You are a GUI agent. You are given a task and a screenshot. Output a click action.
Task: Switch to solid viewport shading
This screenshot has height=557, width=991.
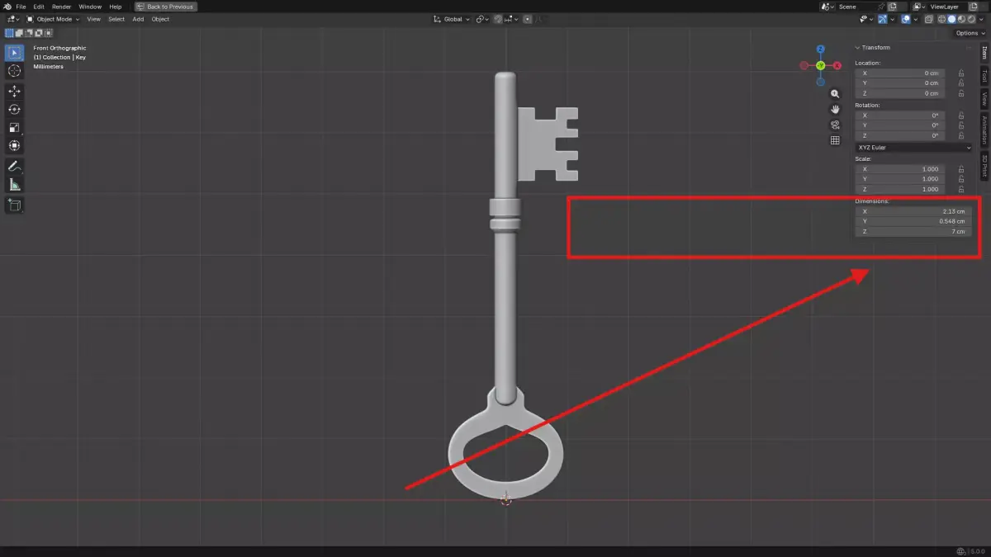pyautogui.click(x=951, y=19)
